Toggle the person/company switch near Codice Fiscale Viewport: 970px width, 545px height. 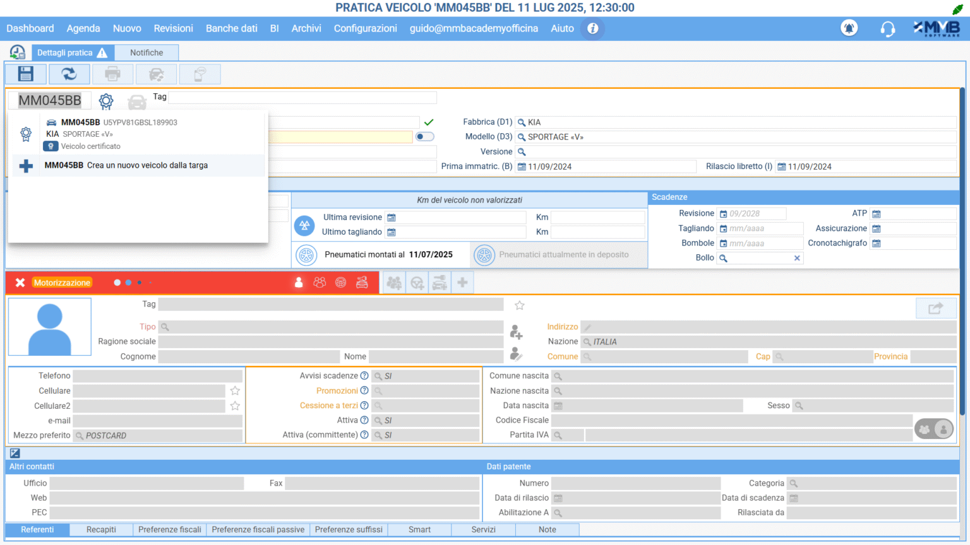click(933, 430)
